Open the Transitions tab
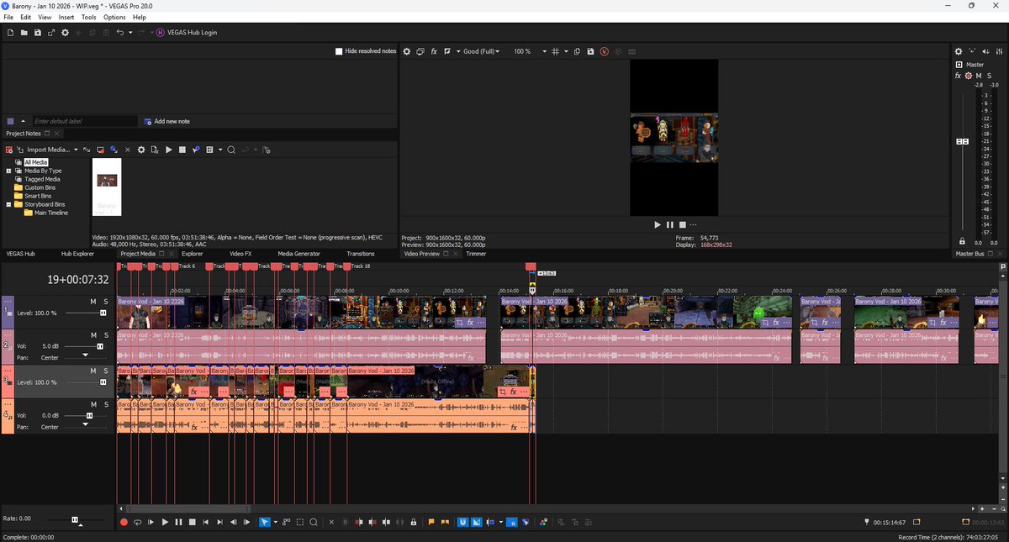Viewport: 1009px width, 542px height. (x=361, y=253)
